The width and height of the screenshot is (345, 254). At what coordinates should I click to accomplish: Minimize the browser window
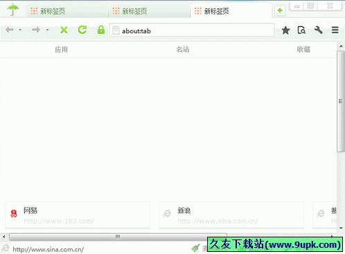297,6
